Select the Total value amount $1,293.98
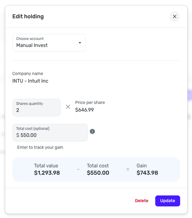The height and width of the screenshot is (218, 192). point(47,173)
